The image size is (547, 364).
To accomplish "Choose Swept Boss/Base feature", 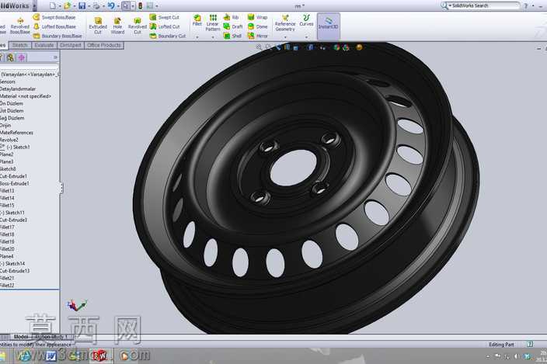I will pyautogui.click(x=54, y=17).
